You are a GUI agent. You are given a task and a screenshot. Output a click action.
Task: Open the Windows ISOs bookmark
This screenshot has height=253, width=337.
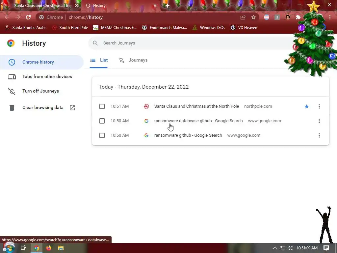[x=209, y=28]
